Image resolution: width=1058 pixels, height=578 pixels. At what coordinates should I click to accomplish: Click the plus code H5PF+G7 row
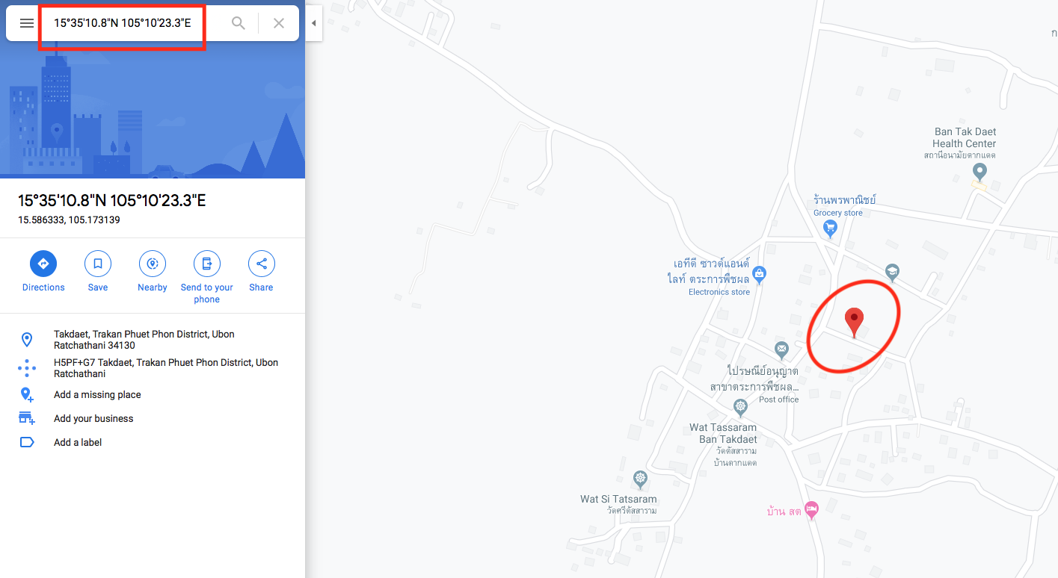click(153, 368)
